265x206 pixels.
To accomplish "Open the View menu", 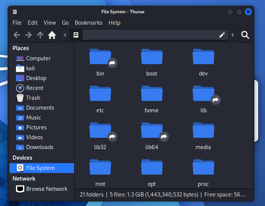I will pyautogui.click(x=50, y=23).
